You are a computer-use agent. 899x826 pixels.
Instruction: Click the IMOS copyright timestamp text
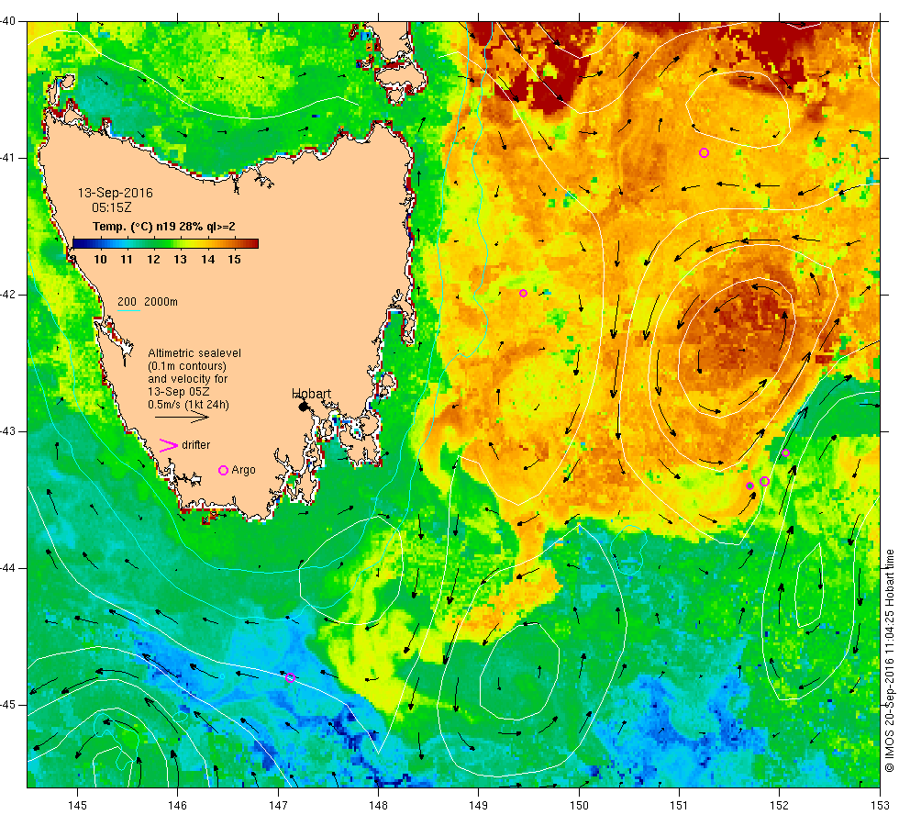click(889, 661)
